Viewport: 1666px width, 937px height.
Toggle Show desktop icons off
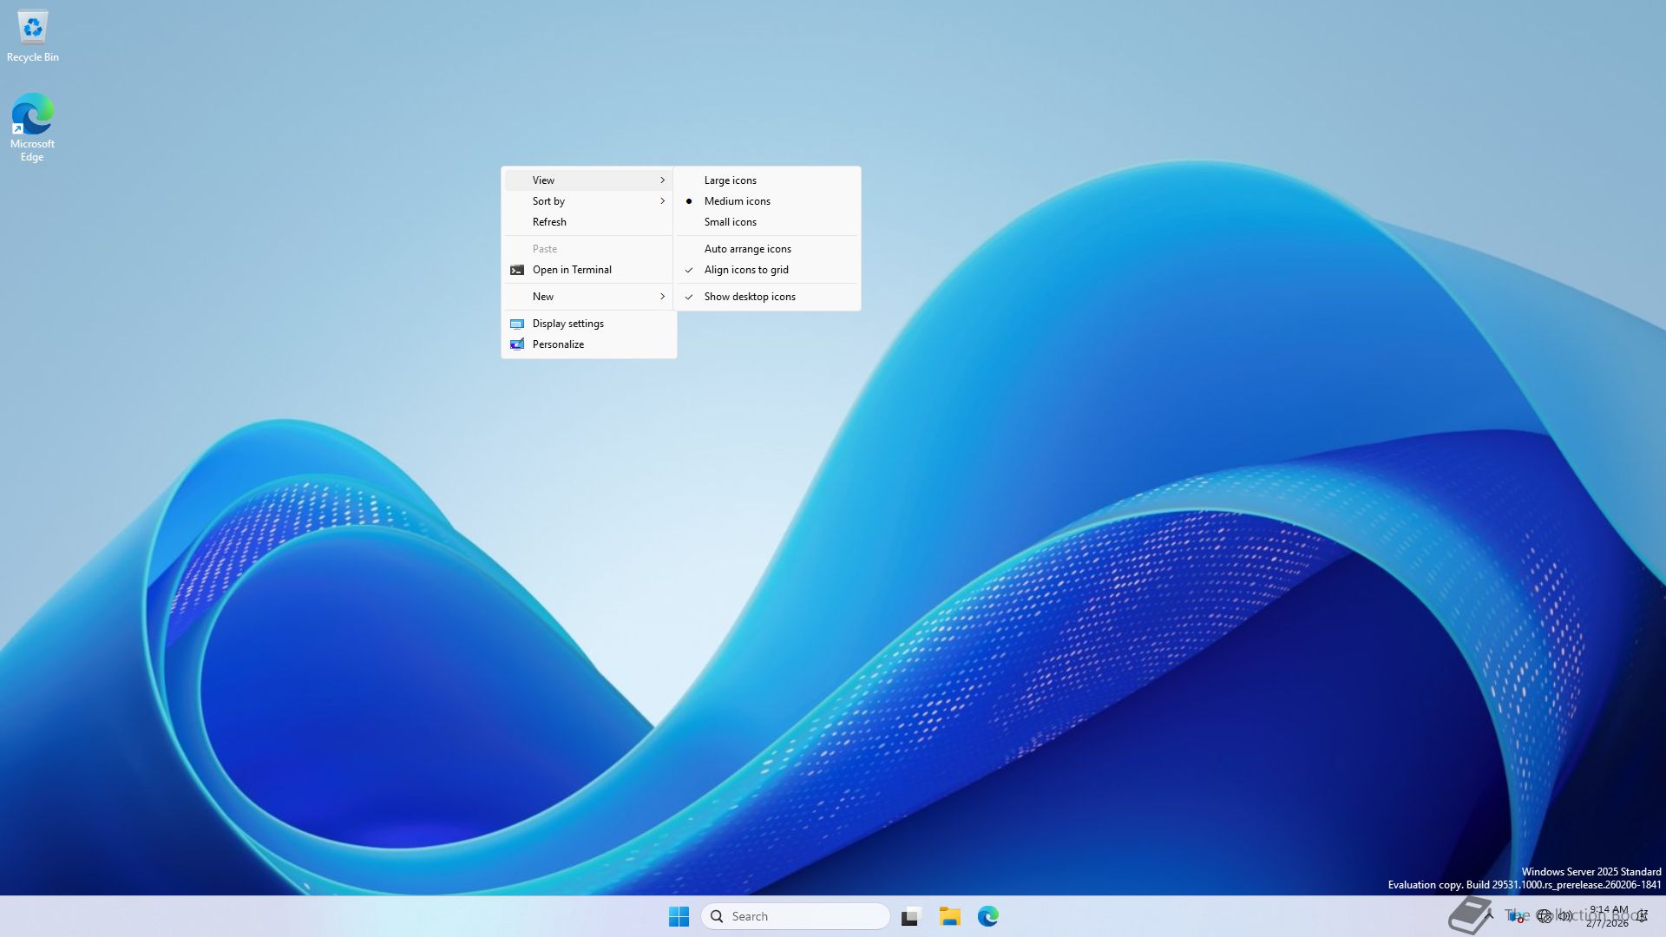(749, 297)
